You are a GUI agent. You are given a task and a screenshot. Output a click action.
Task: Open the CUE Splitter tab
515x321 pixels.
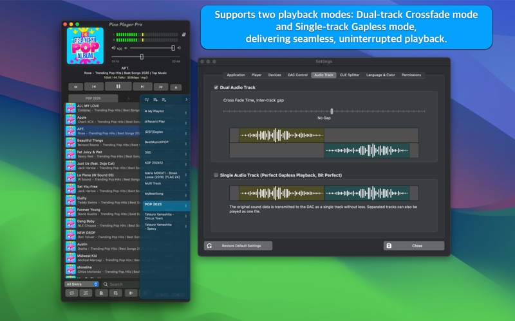click(350, 75)
